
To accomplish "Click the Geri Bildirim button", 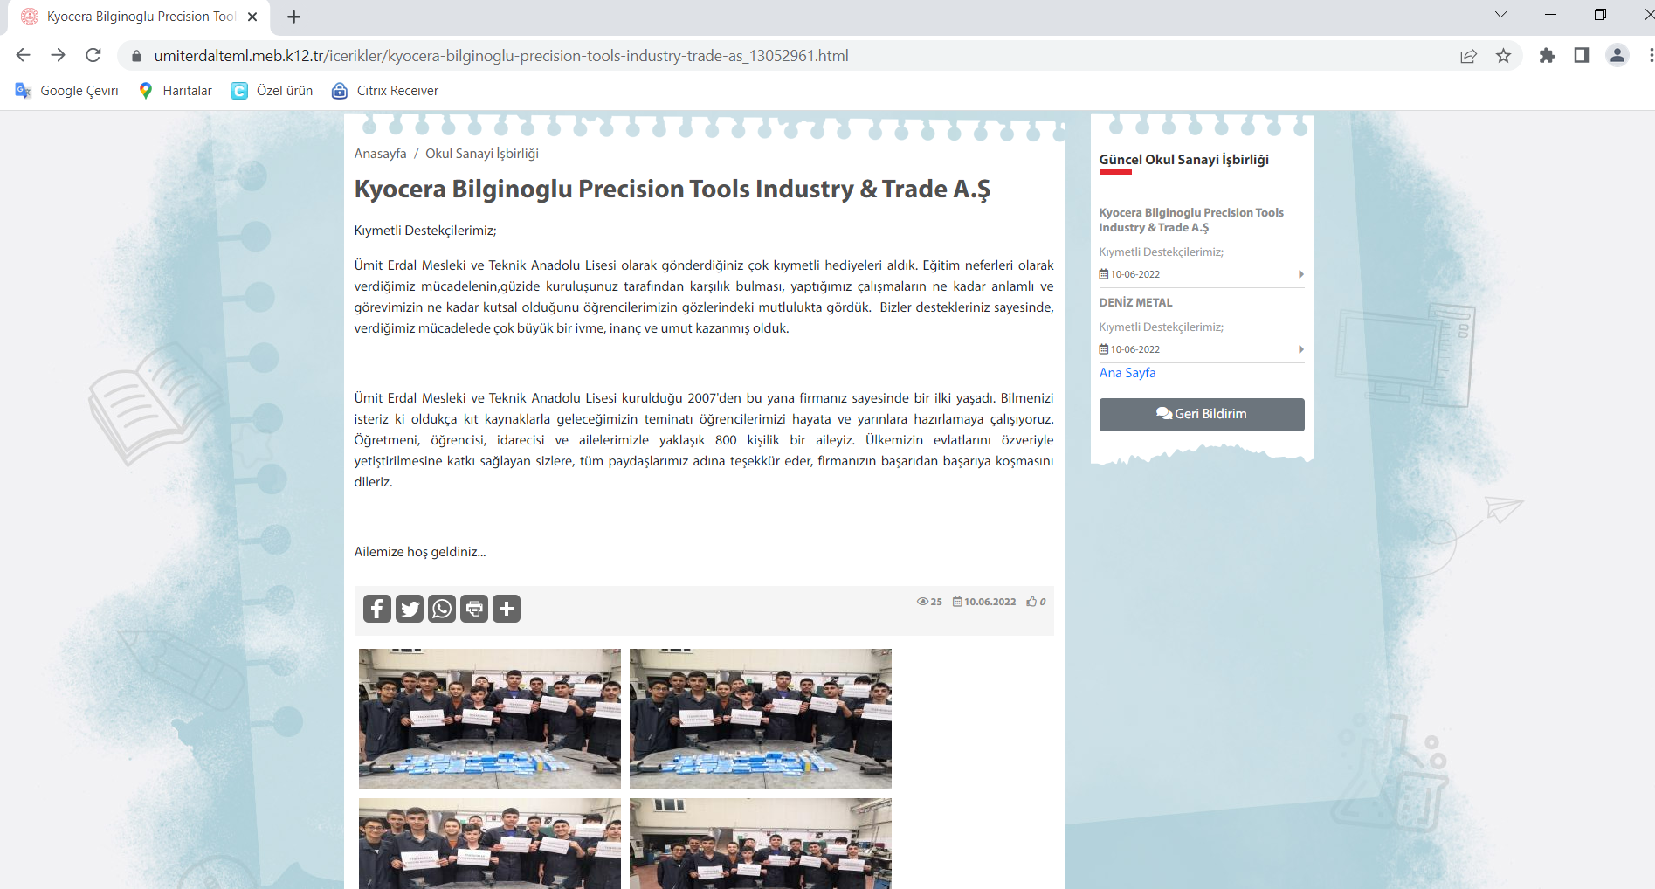I will 1201,414.
